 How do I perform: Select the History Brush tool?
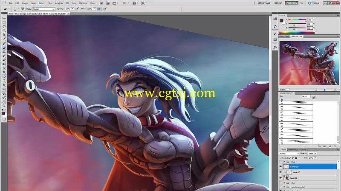[4, 56]
